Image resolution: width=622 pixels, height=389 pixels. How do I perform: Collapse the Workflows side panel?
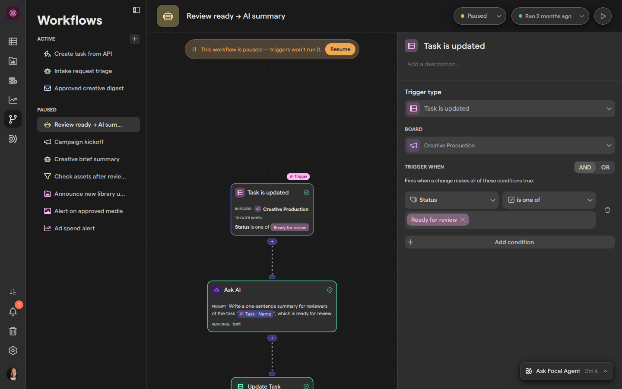136,10
